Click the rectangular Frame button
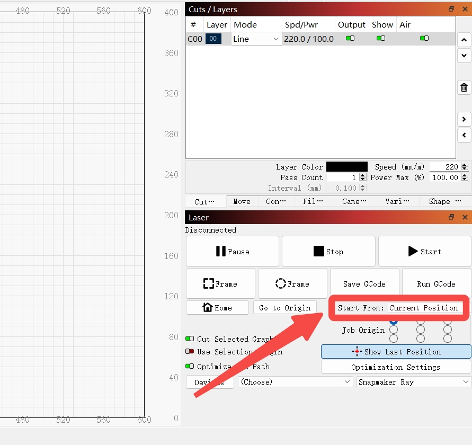The image size is (472, 445). point(220,283)
